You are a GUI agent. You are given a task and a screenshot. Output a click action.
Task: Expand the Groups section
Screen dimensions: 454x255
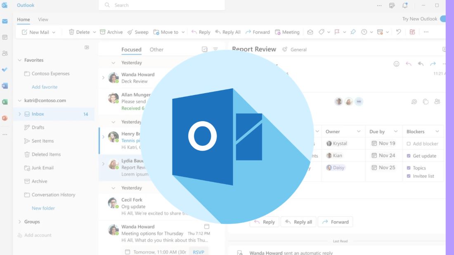click(x=19, y=222)
